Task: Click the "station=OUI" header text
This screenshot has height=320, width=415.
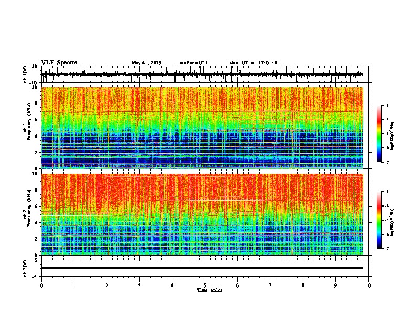Action: 194,63
